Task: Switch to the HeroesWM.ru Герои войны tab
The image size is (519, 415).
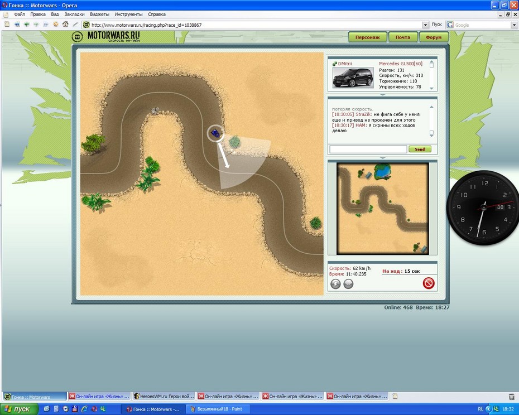Action: click(164, 396)
